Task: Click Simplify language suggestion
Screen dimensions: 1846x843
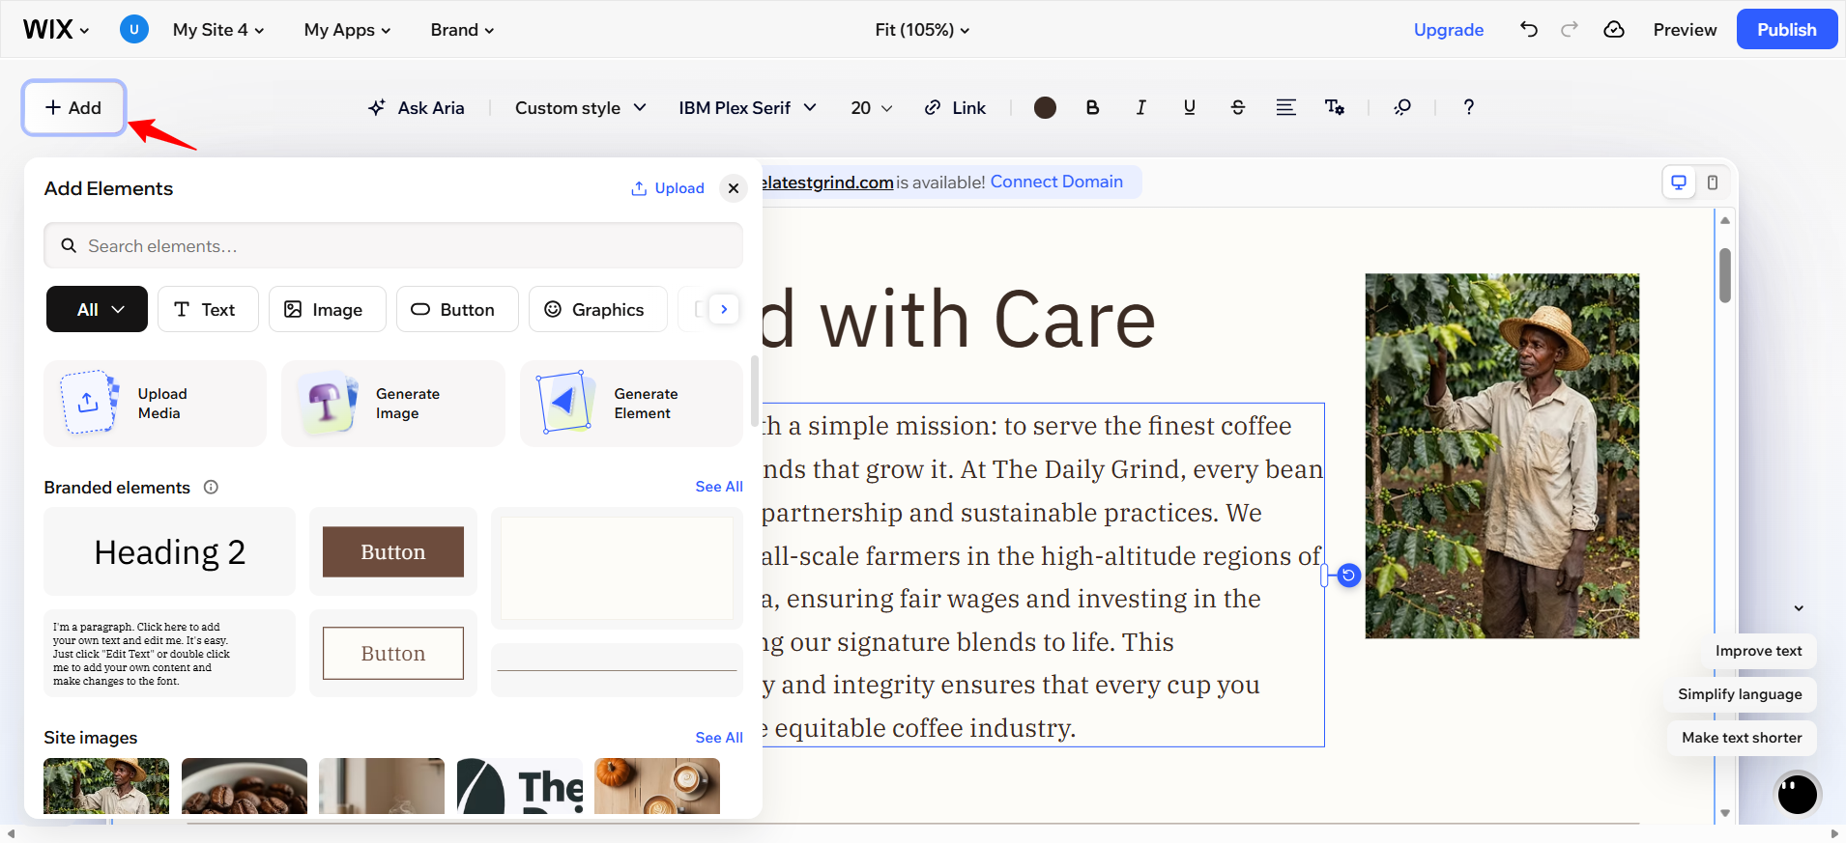Action: coord(1740,694)
